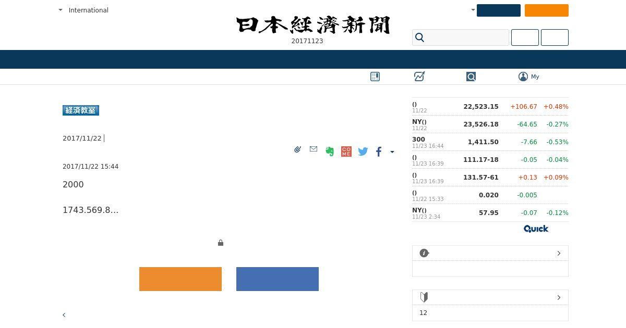Share the article on Twitter
Viewport: 626px width, 328px height.
click(x=363, y=152)
